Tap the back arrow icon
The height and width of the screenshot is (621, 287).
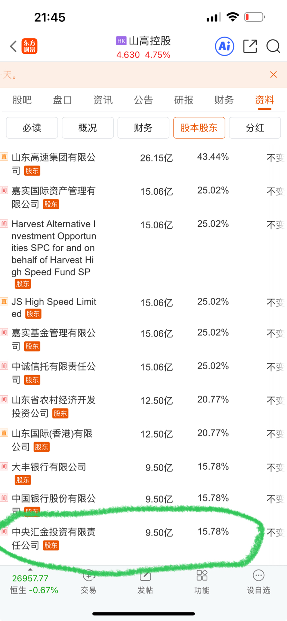point(13,46)
